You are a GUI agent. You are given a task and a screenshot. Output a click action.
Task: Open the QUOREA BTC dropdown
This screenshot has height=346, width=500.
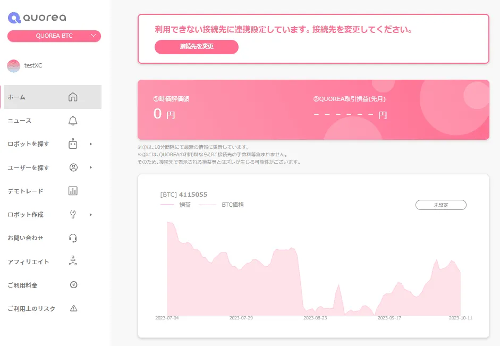click(54, 36)
